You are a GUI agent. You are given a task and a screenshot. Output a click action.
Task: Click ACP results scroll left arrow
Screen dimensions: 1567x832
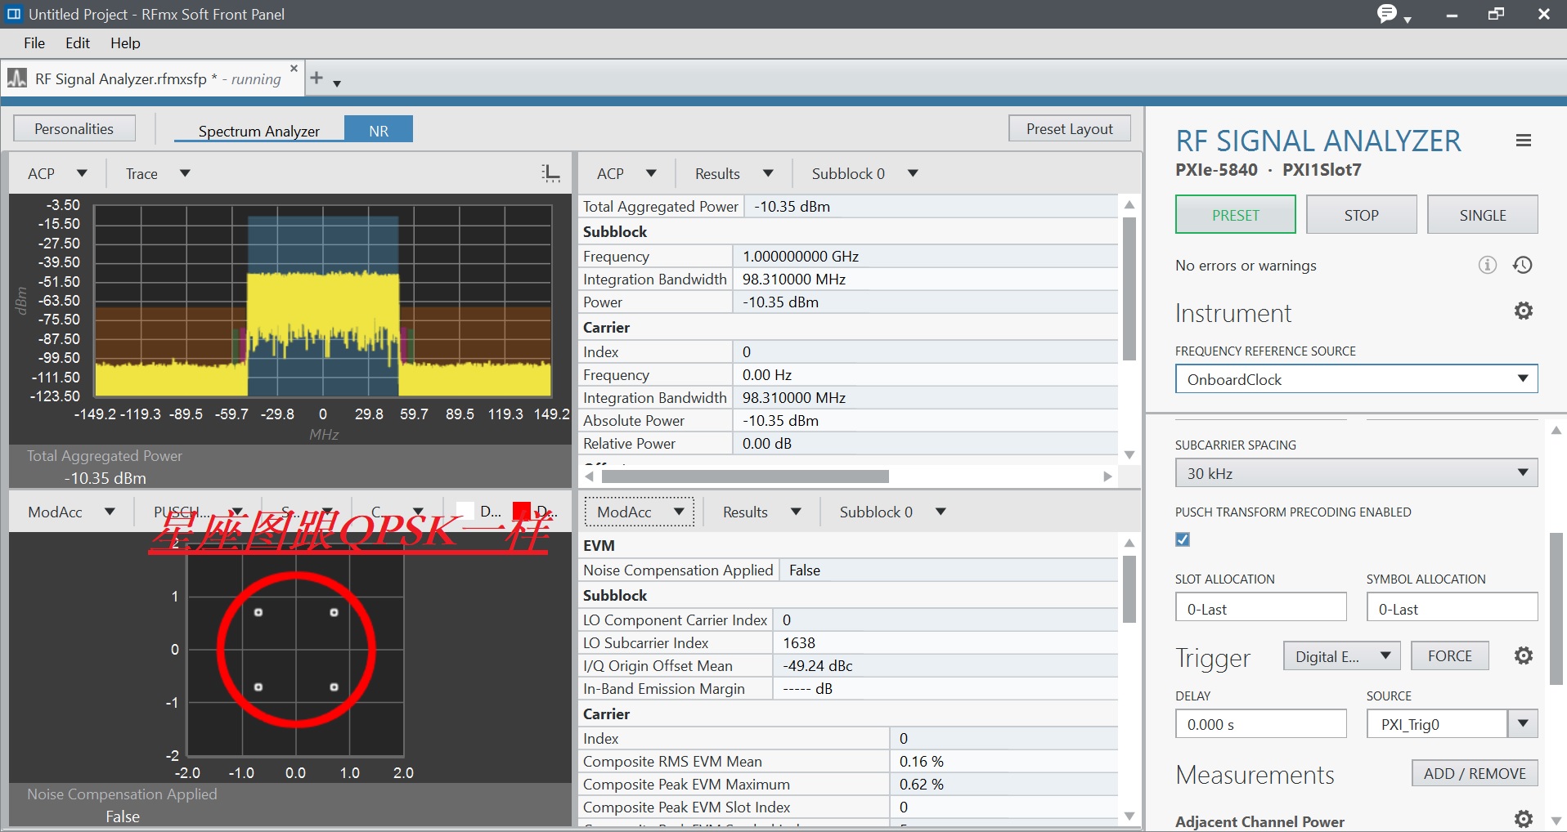click(590, 476)
